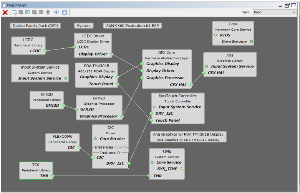Click the 'LCDC Display Driver' subtitle text

[x=93, y=41]
